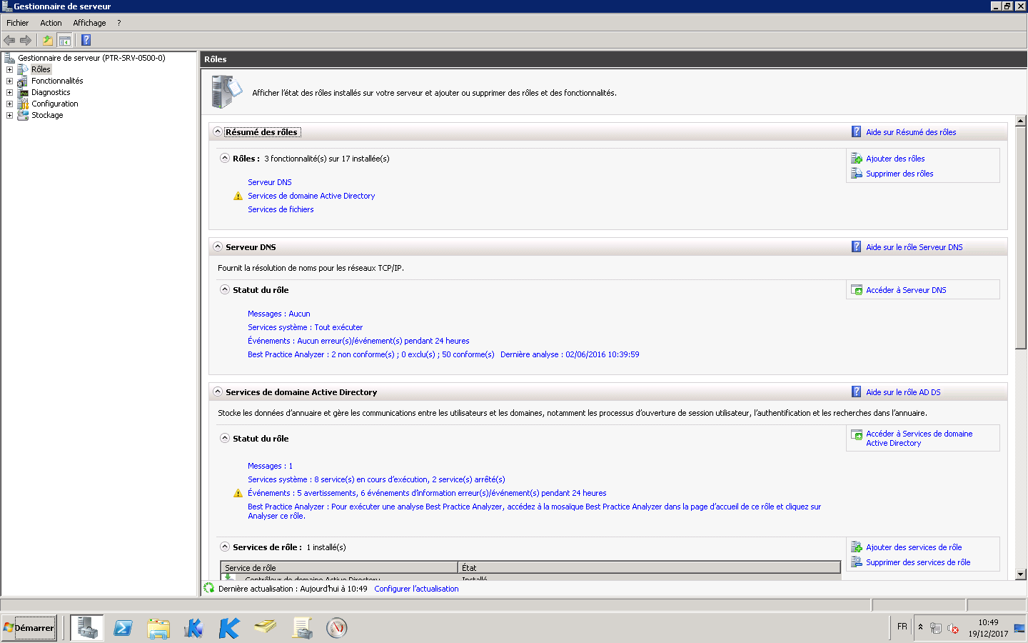The height and width of the screenshot is (643, 1028).
Task: Click the Supprimer des services de rôle icon
Action: [857, 562]
